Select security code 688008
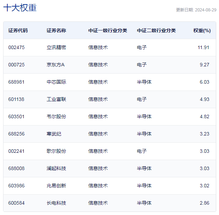The image size is (219, 215). coord(16,168)
